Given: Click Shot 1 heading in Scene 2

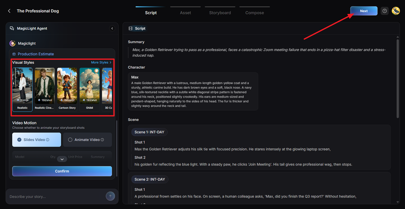Looking at the screenshot, I should point(140,190).
